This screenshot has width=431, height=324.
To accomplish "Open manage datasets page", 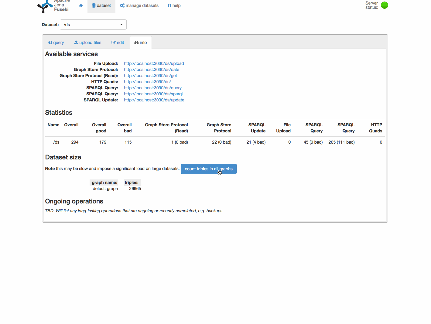I will pos(139,5).
